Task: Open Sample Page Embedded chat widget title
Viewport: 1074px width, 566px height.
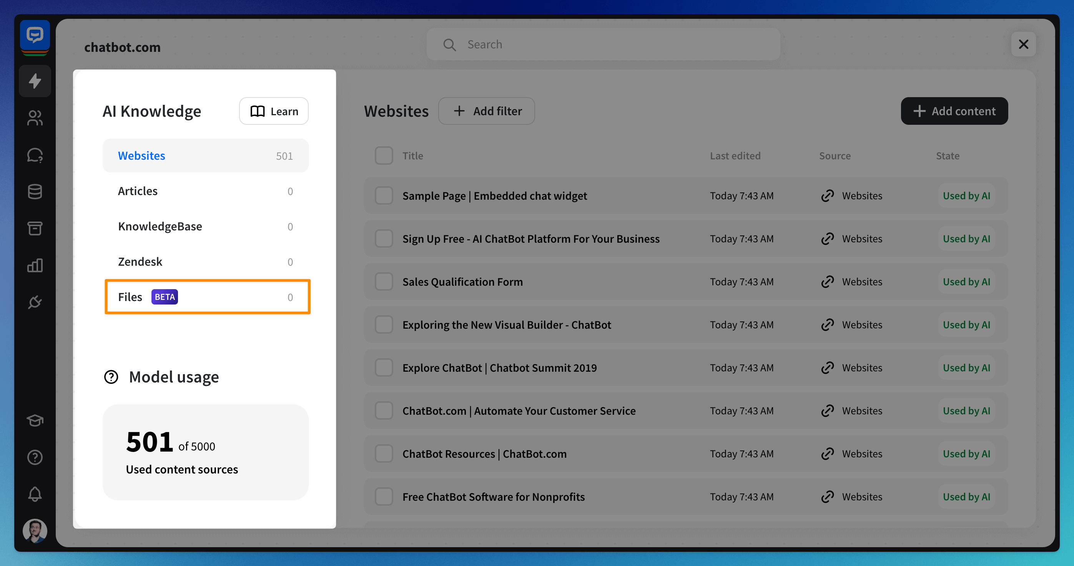Action: click(494, 196)
